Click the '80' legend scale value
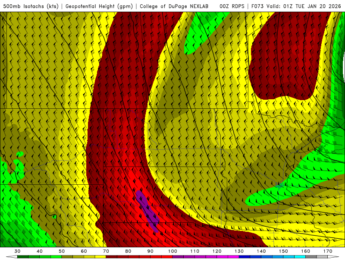 tap(128, 251)
